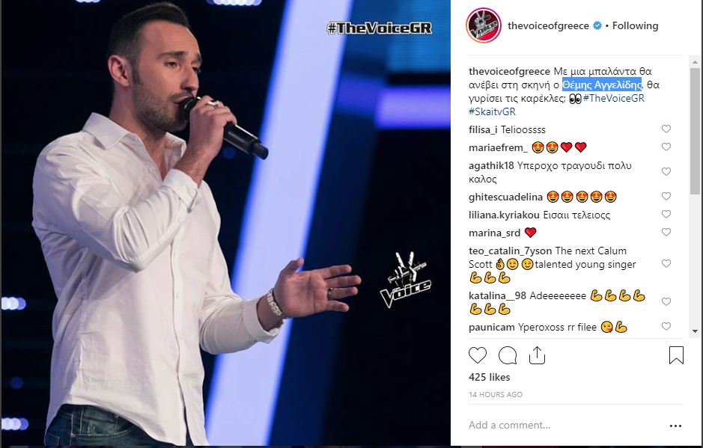703x448 pixels.
Task: Like mariaefrem_'s comment
Action: click(666, 147)
